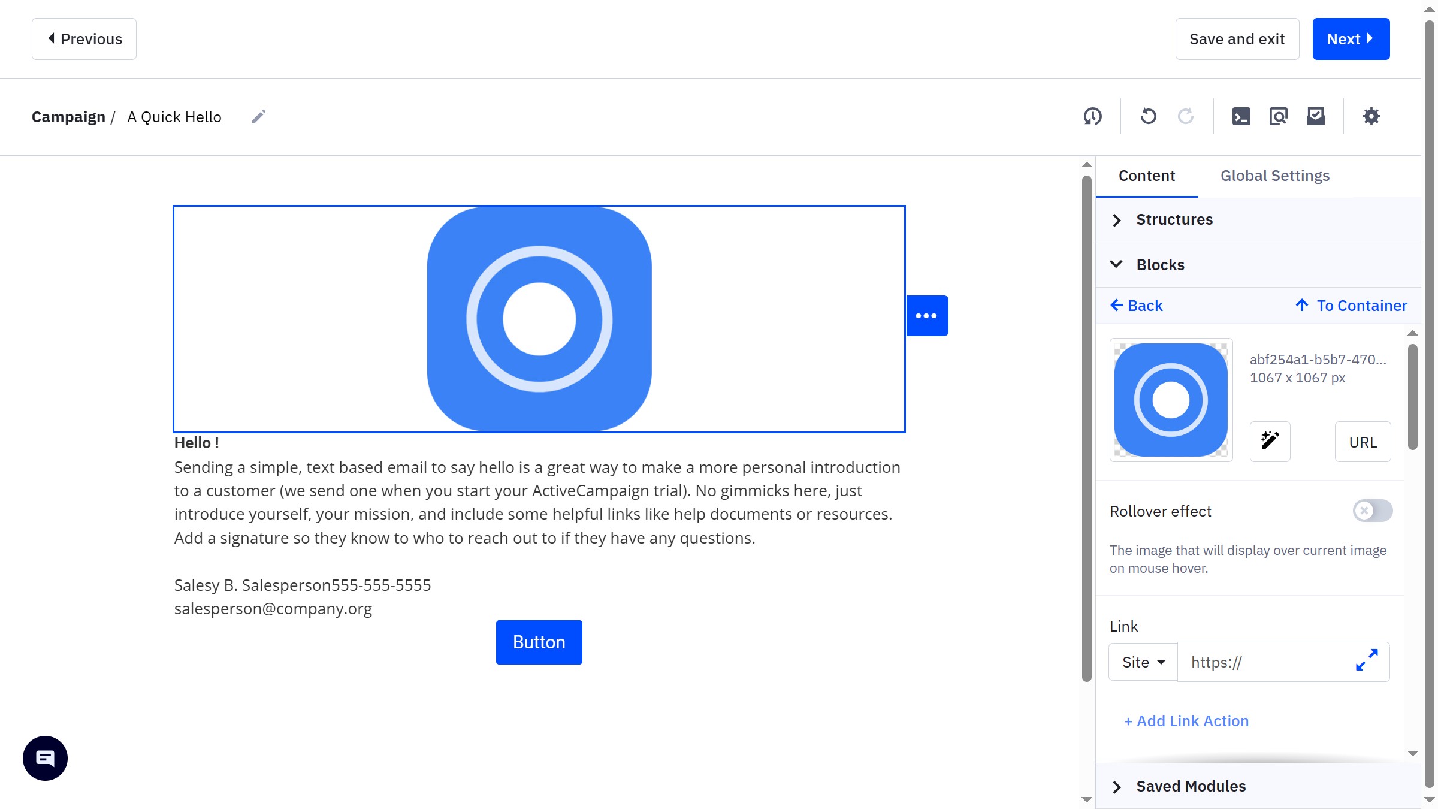This screenshot has width=1438, height=809.
Task: Expand the Structures section
Action: [x=1173, y=220]
